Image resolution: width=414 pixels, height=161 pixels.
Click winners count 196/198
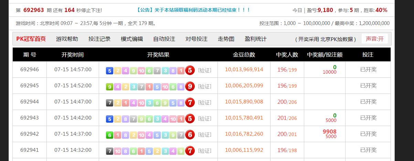pyautogui.click(x=287, y=150)
